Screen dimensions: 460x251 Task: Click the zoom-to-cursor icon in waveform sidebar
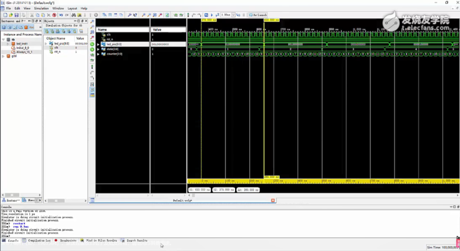pyautogui.click(x=92, y=38)
